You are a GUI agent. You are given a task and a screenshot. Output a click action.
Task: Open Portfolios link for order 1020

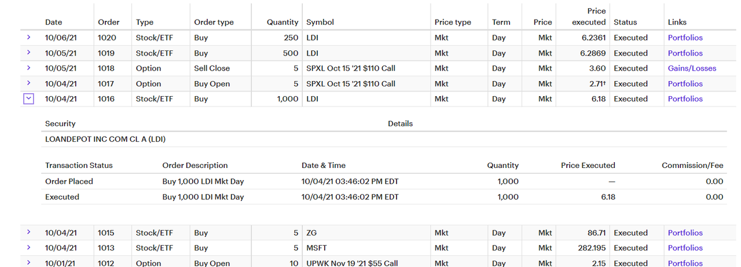(685, 38)
